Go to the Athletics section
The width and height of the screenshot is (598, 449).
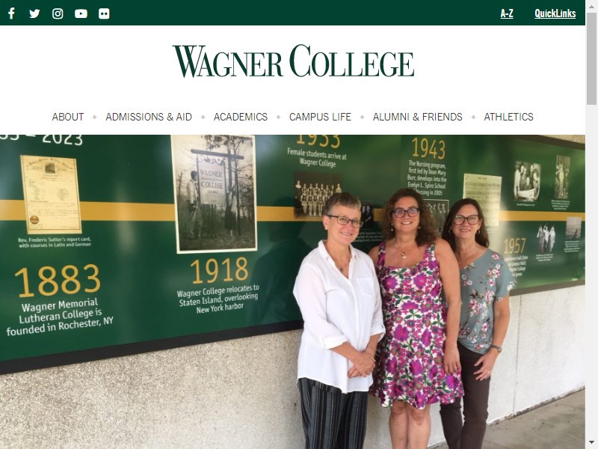point(508,117)
